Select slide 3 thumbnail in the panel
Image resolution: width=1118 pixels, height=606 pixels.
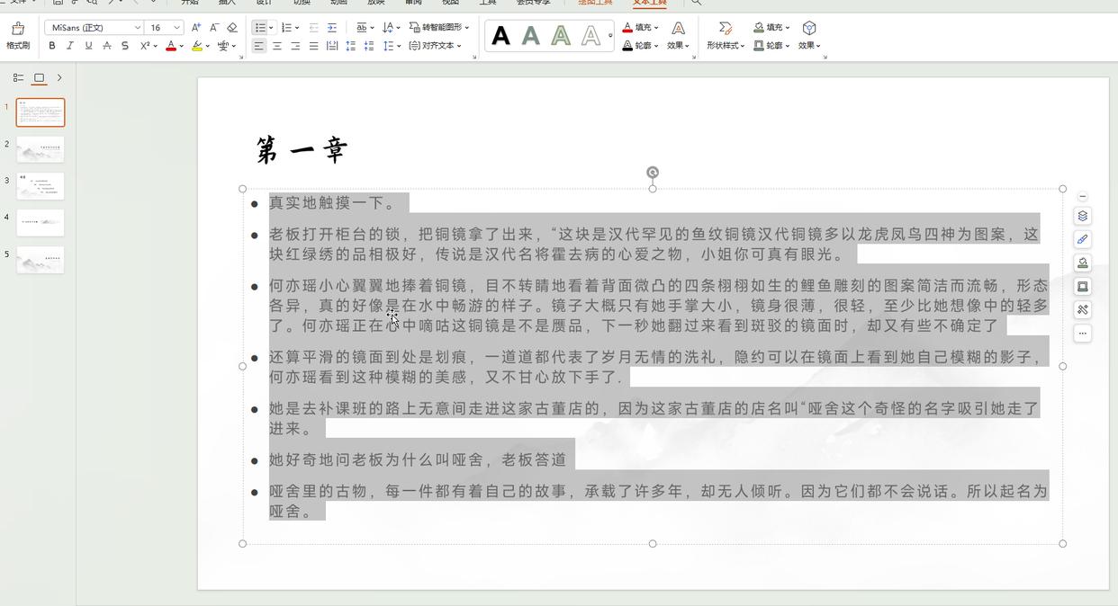click(41, 186)
